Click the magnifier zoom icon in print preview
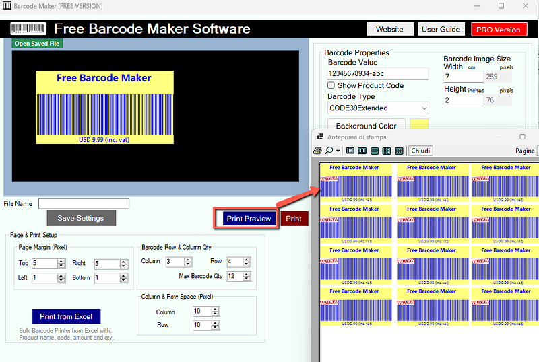Viewport: 539px width, 362px height. point(329,151)
